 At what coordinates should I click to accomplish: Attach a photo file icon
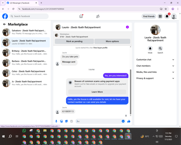point(62,121)
